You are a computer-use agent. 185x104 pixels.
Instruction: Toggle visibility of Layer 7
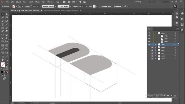pos(149,44)
